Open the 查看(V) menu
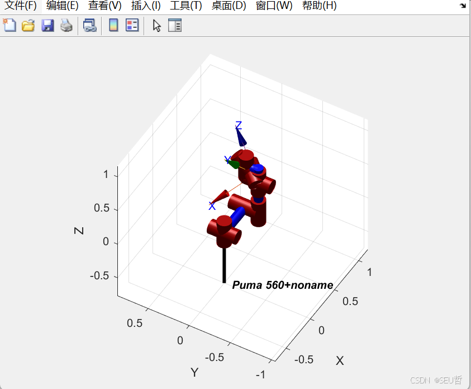 pos(104,6)
